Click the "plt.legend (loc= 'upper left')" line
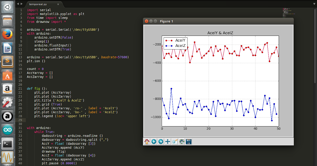The height and width of the screenshot is (166, 317). point(62,116)
